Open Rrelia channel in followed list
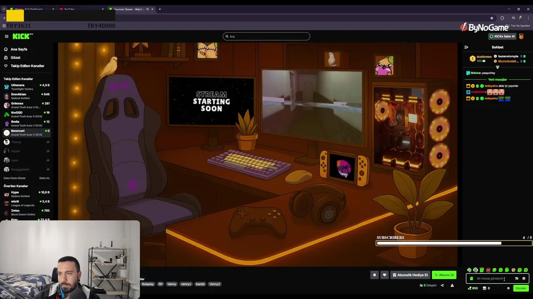Screen dimensions: 533x299 26,123
